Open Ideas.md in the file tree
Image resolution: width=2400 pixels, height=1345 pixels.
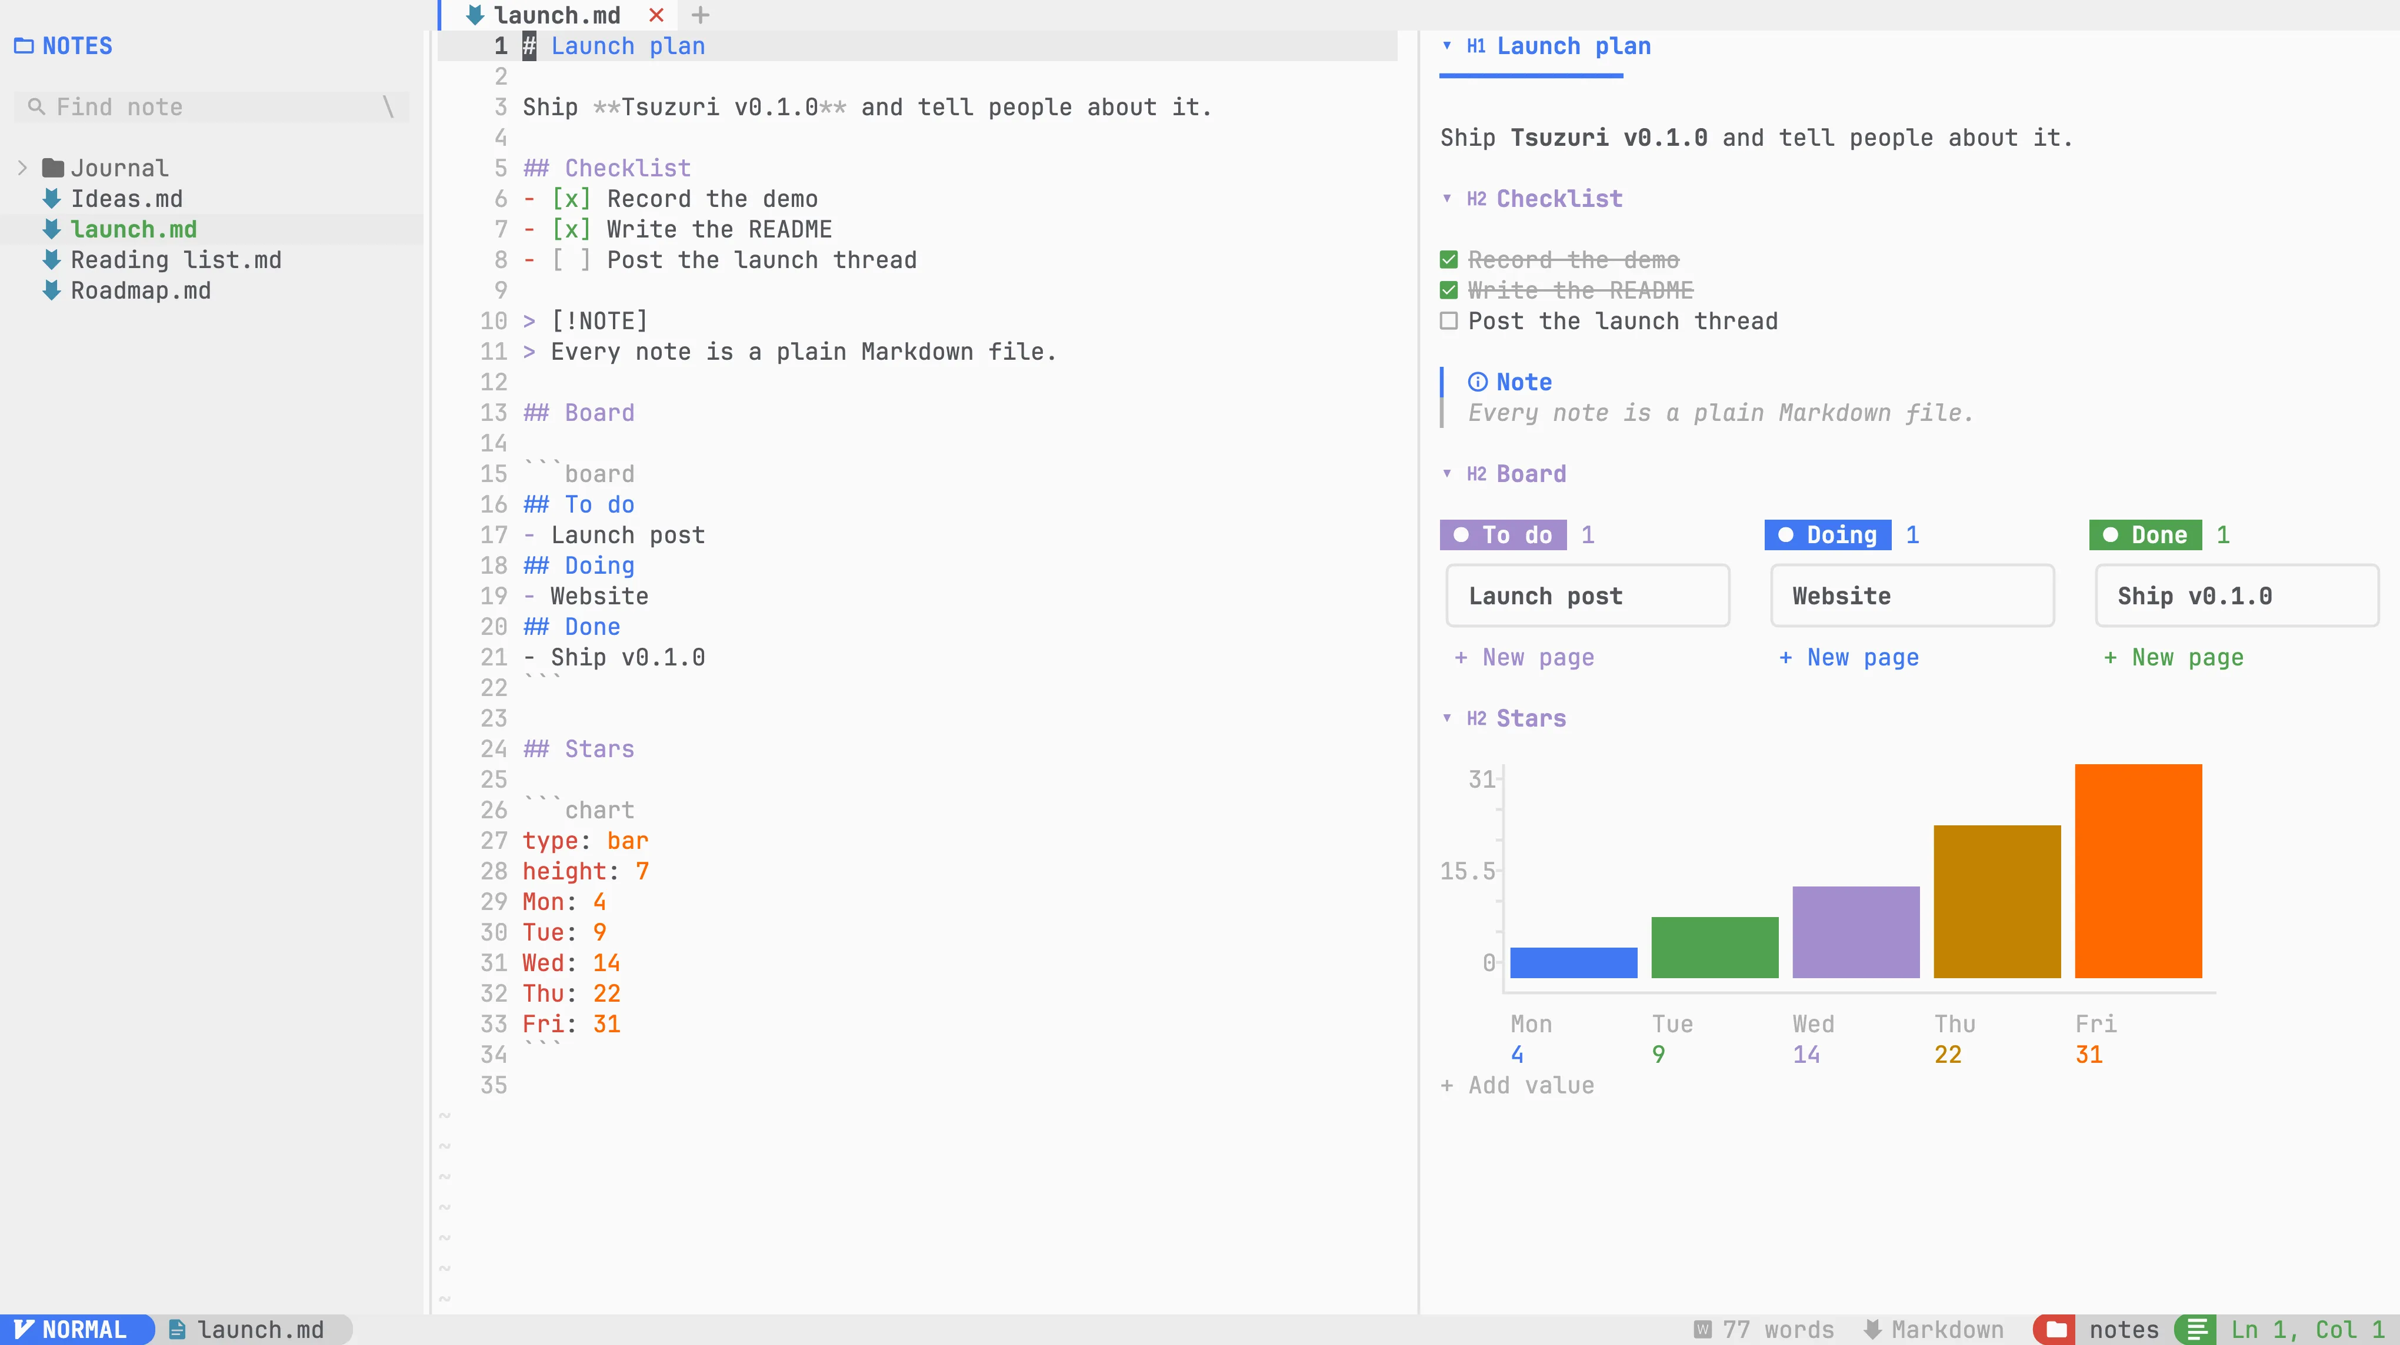coord(126,198)
